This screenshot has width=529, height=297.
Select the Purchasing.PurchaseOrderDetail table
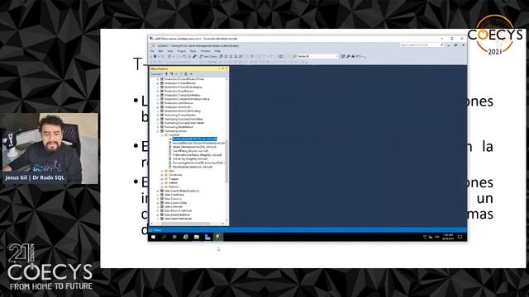click(183, 119)
